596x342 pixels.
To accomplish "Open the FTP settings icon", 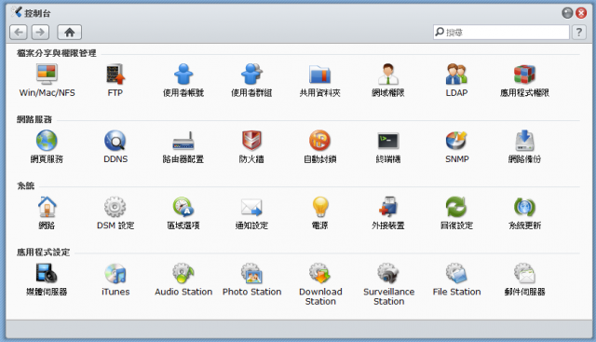I will (x=115, y=74).
